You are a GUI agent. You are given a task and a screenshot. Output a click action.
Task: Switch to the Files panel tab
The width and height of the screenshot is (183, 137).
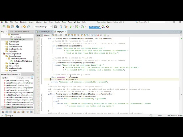pos(11,32)
